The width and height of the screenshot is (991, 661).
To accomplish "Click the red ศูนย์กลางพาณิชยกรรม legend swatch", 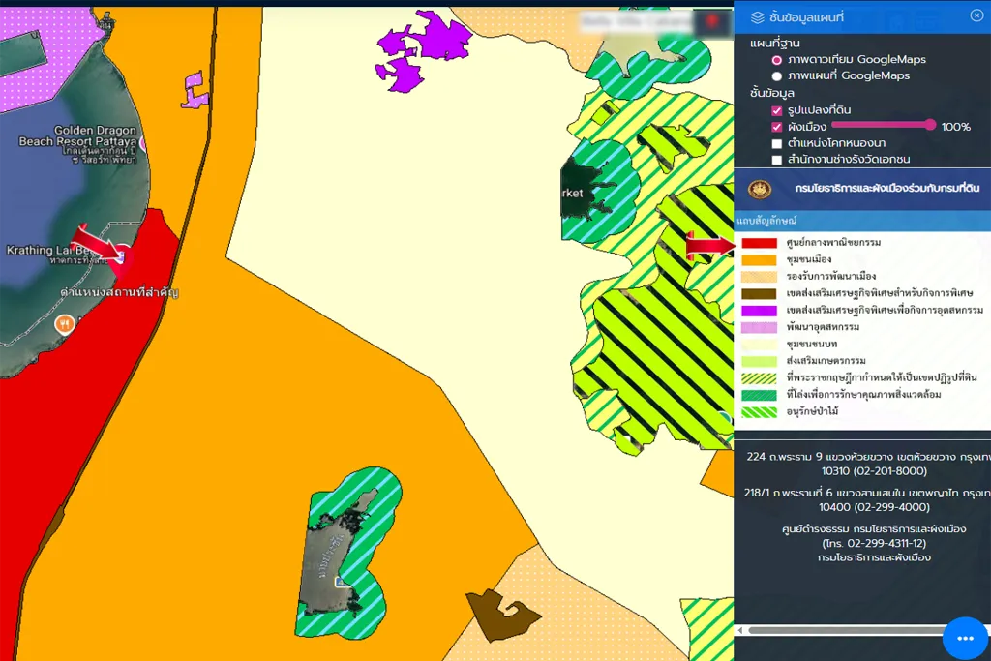I will 760,242.
